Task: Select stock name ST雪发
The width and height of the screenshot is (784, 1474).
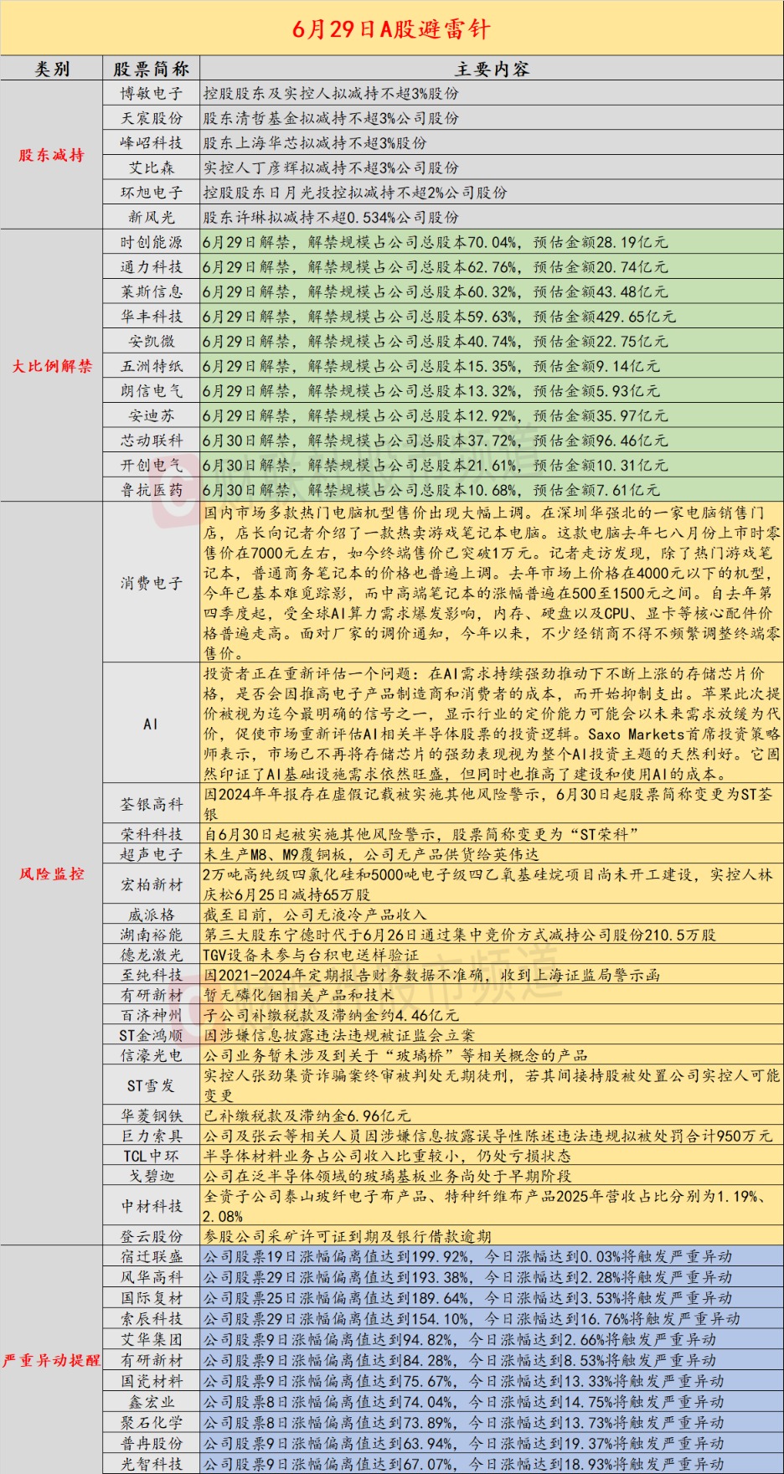Action: coord(152,1085)
